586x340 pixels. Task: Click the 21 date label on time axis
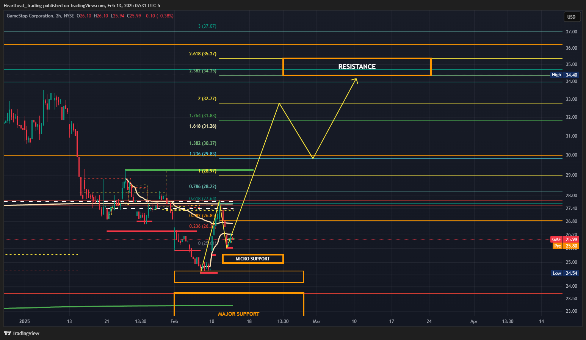coord(107,321)
